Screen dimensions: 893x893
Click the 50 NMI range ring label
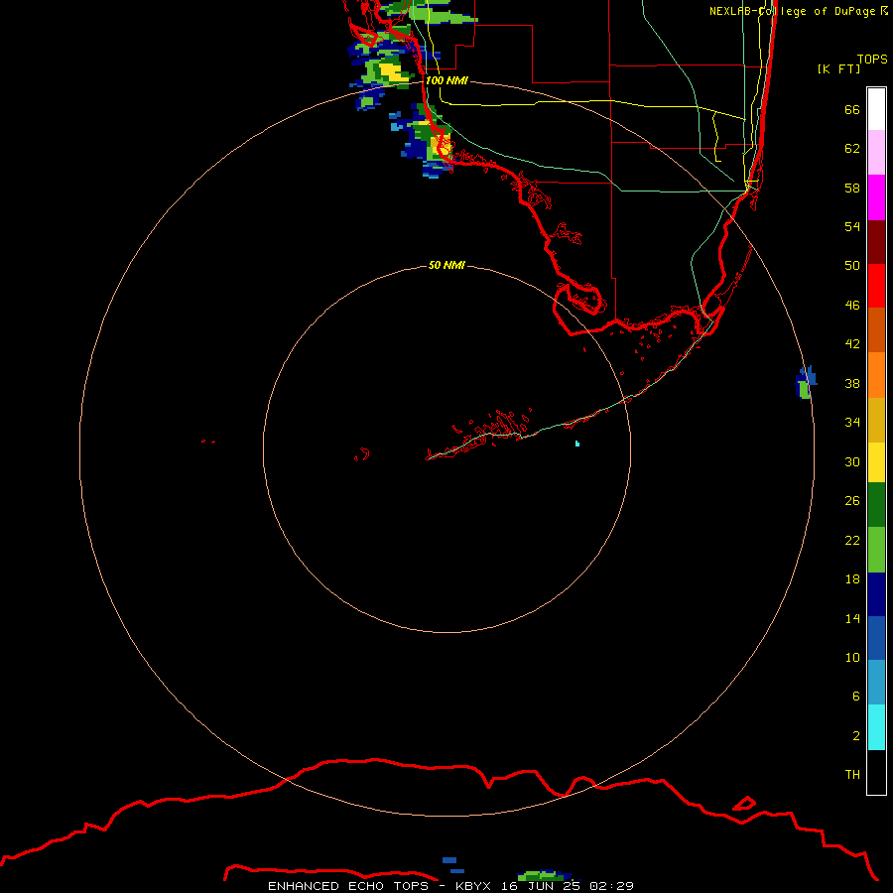point(446,265)
